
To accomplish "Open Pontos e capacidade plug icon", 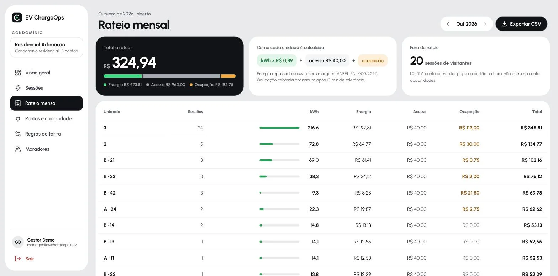I will 18,118.
